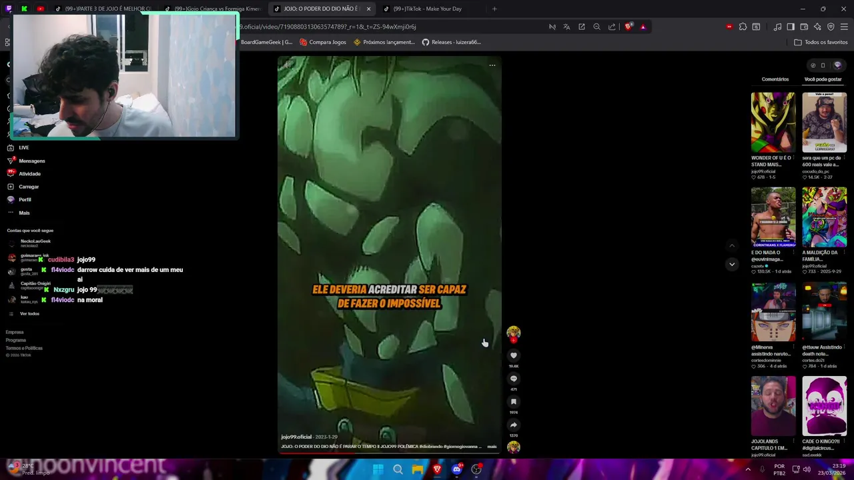Go to the next video with the down arrow
Screen dimensions: 854x480
732,264
